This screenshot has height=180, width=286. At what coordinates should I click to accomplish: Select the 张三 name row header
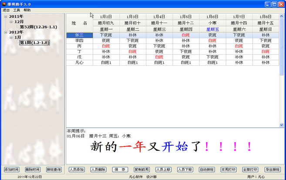pos(80,35)
